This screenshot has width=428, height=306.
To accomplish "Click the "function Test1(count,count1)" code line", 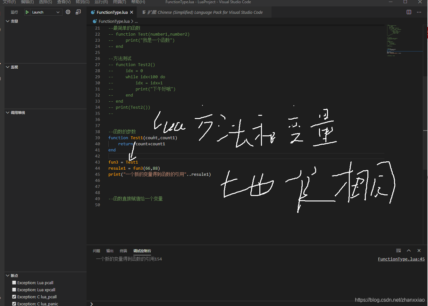I will (143, 138).
